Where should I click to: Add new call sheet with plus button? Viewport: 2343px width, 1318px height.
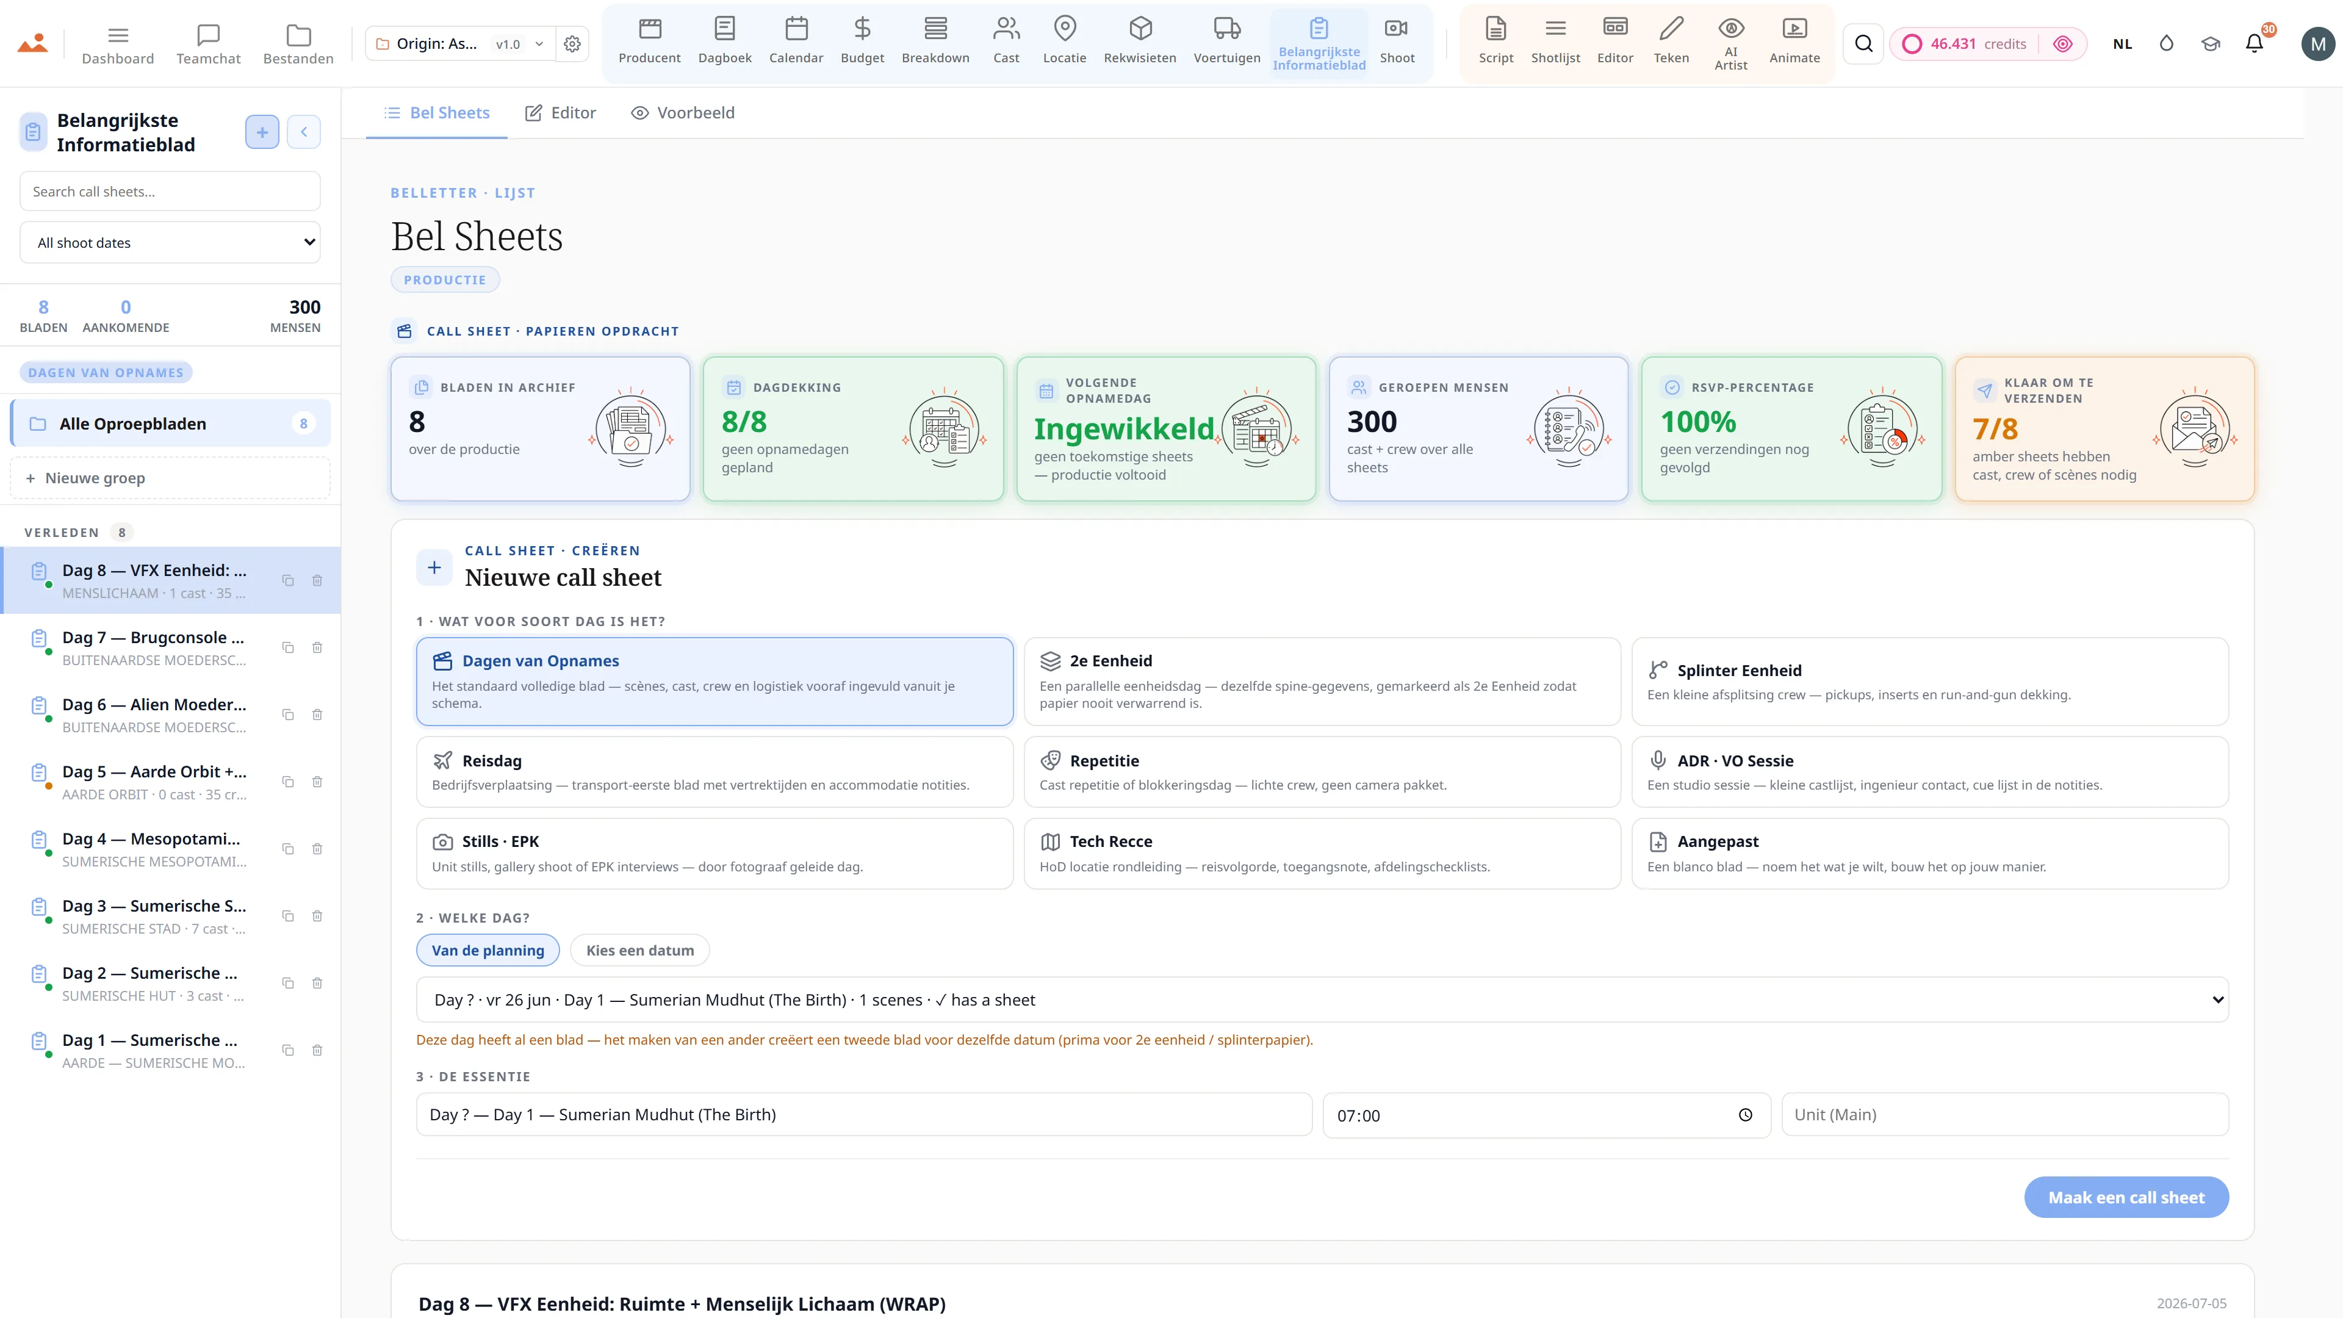coord(262,132)
